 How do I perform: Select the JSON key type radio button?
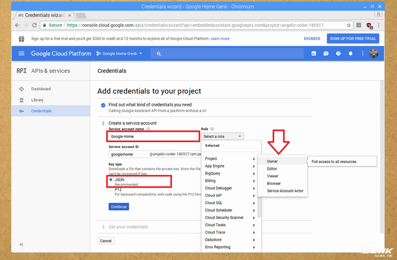tap(111, 180)
